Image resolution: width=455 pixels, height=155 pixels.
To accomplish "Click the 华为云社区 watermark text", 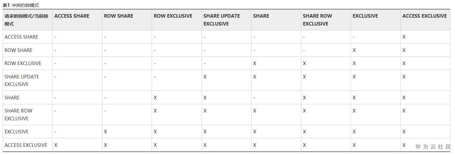I will tap(433, 147).
